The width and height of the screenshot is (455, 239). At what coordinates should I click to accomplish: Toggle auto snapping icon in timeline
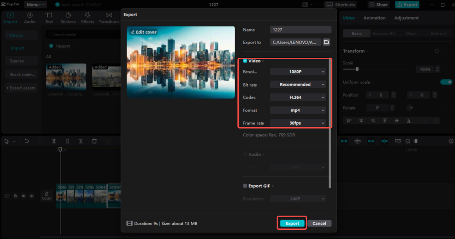tap(358, 141)
